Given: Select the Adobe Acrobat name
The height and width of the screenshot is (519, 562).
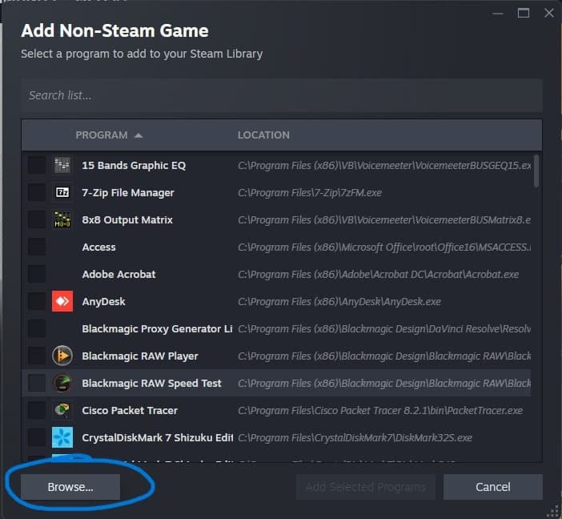Looking at the screenshot, I should [x=119, y=275].
